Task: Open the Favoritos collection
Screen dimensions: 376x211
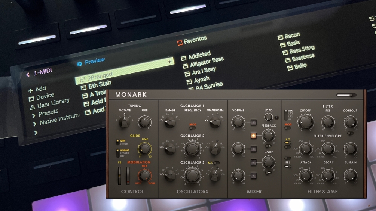Action: (195, 40)
